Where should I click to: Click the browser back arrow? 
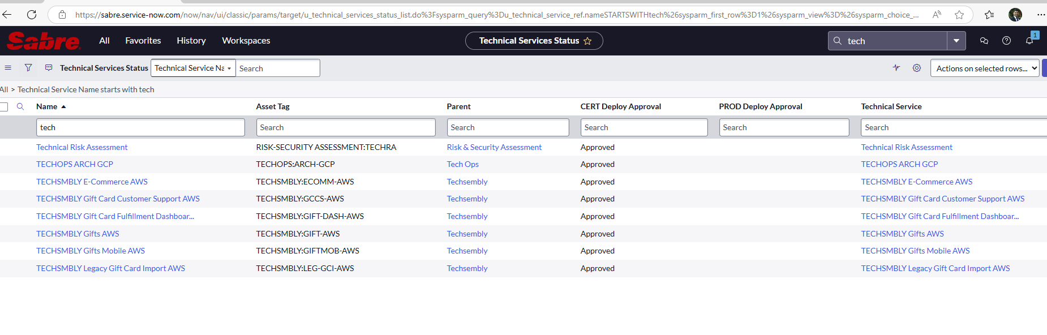click(7, 15)
